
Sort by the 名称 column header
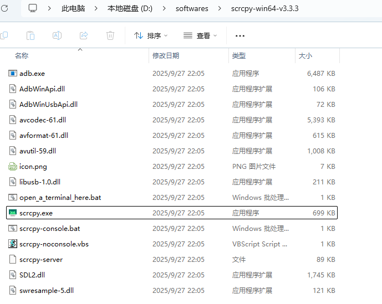point(22,56)
